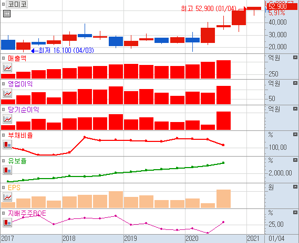This screenshot has height=243, width=299.
Task: Click the 01/04 date label
Action: (276, 238)
